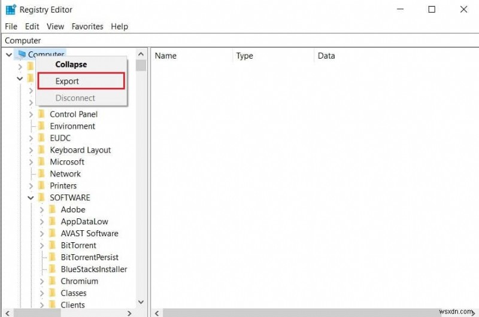Click the Control Panel folder icon

click(42, 114)
